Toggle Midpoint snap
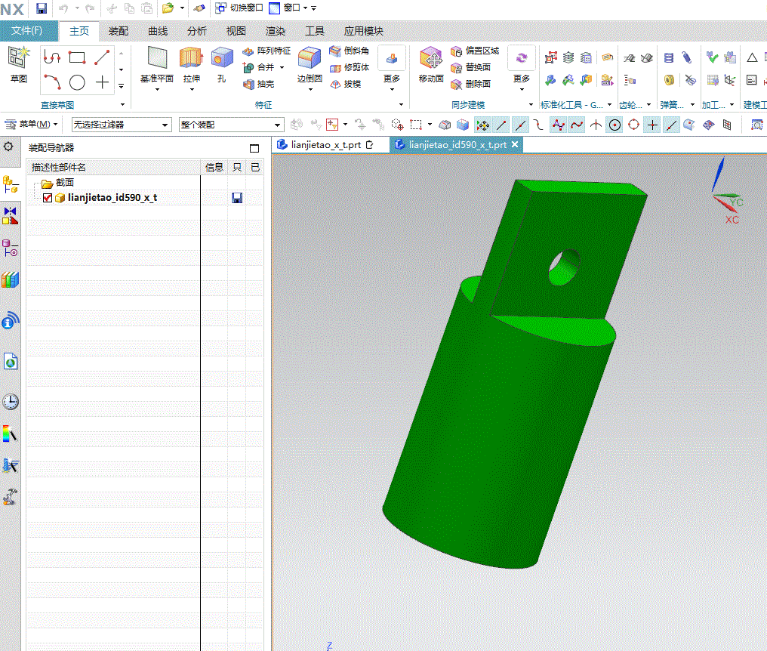 (x=520, y=125)
